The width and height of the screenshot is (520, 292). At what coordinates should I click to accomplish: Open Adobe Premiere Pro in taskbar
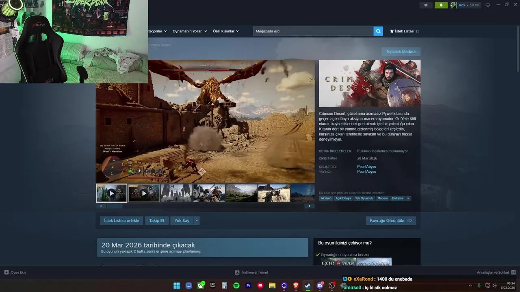coord(248,286)
